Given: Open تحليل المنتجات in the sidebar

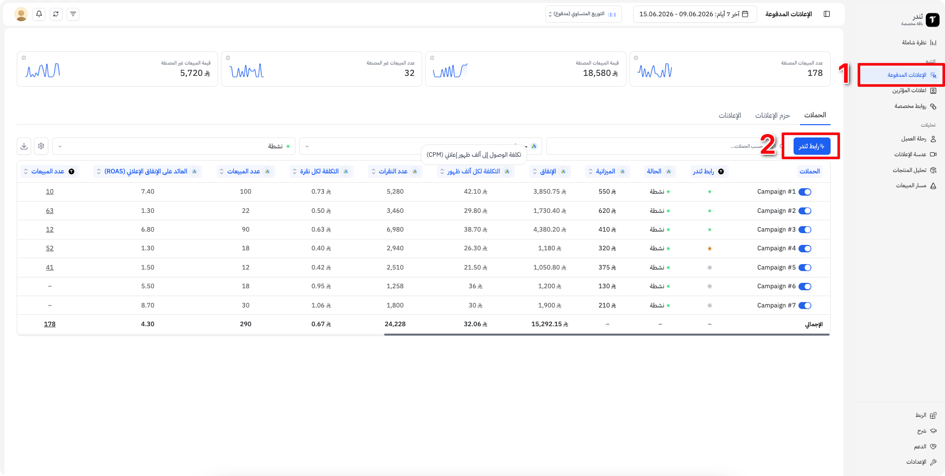Looking at the screenshot, I should pos(914,170).
